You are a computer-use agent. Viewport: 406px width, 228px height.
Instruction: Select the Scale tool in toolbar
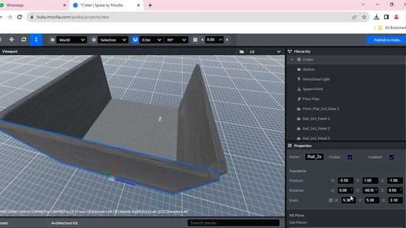coord(36,39)
